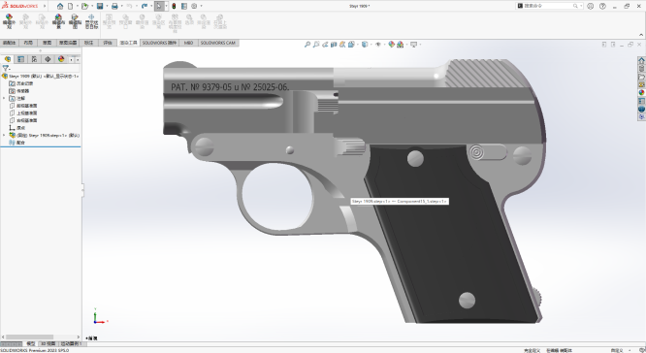
Task: Click the Redo arrow icon
Action: (x=145, y=6)
